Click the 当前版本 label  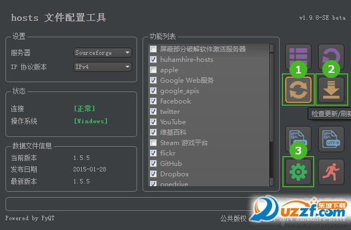[x=24, y=158]
